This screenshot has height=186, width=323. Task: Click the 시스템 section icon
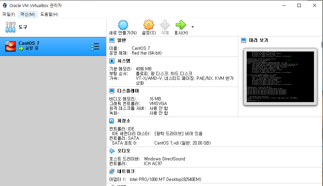tap(112, 61)
